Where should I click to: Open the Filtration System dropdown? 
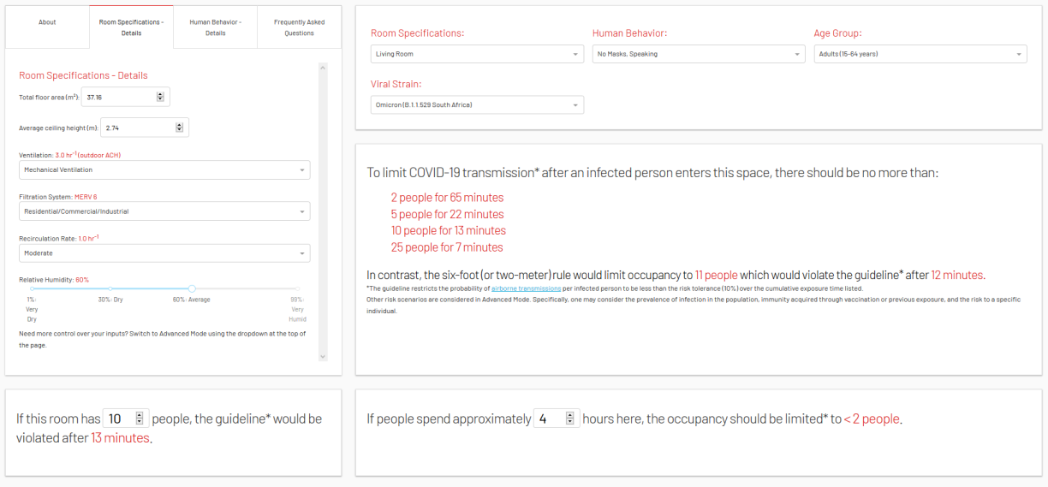(x=164, y=211)
